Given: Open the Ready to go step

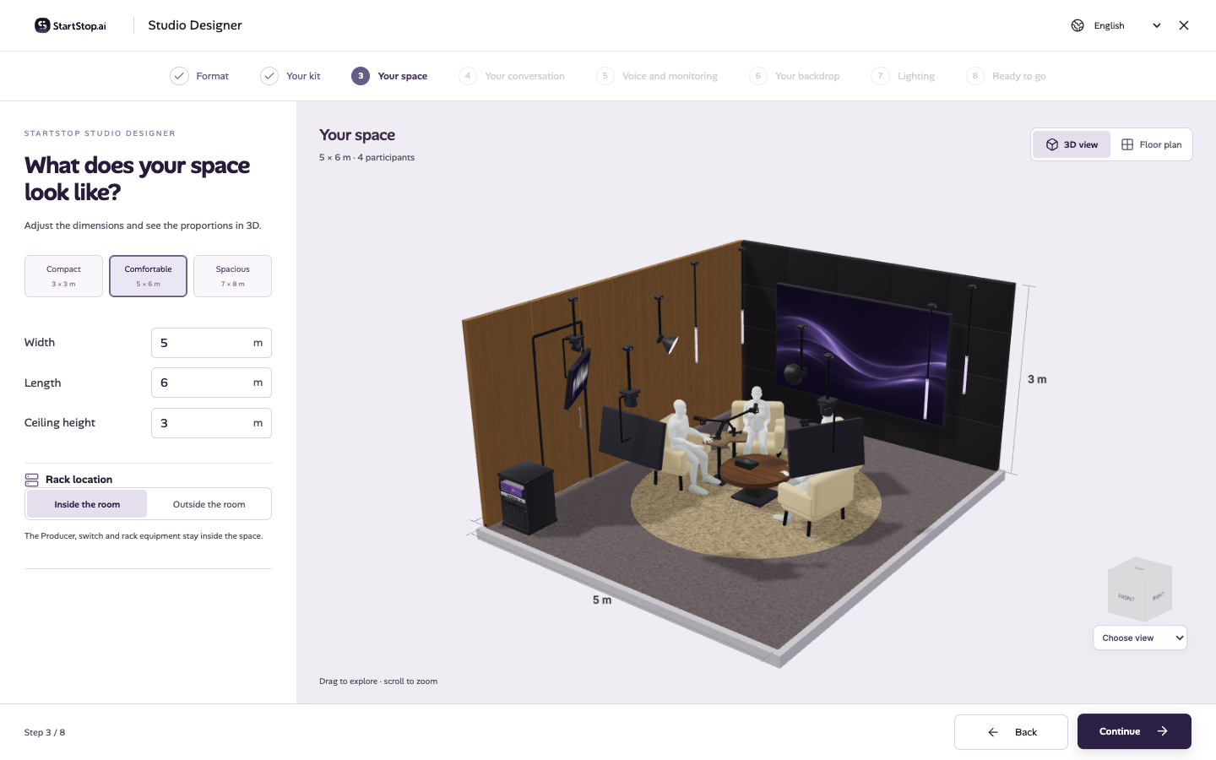Looking at the screenshot, I should (x=1007, y=76).
